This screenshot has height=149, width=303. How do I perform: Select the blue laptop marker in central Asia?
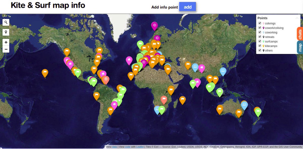tap(195, 68)
